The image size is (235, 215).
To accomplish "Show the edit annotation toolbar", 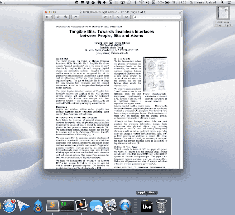I will tap(127, 17).
